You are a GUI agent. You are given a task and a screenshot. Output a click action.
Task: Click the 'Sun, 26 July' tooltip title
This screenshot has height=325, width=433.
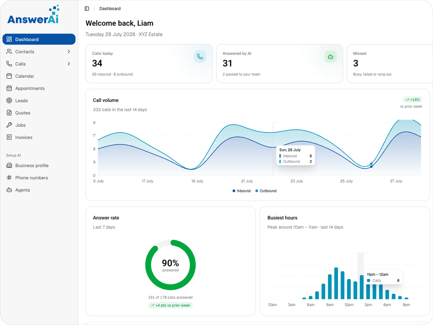(x=290, y=150)
